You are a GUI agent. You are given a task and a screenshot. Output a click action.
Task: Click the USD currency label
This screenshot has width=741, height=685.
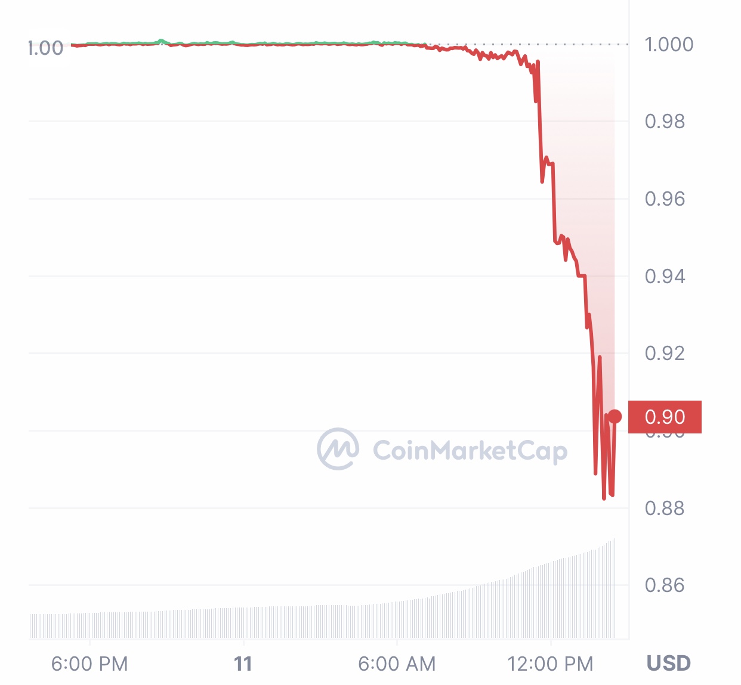[x=668, y=663]
